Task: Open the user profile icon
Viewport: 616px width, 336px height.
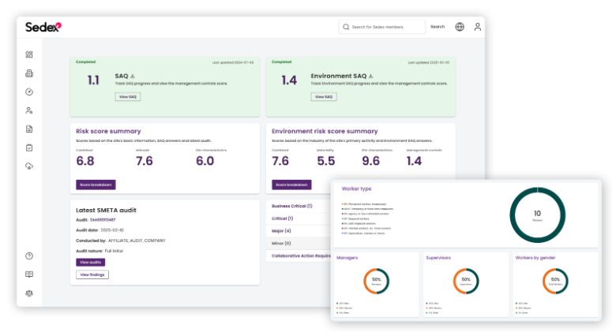Action: point(477,27)
